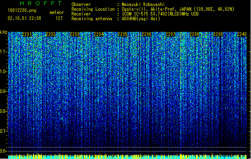The image size is (251, 159).
Task: Click the 1.1 kHz axis label
Action: tap(3, 52)
